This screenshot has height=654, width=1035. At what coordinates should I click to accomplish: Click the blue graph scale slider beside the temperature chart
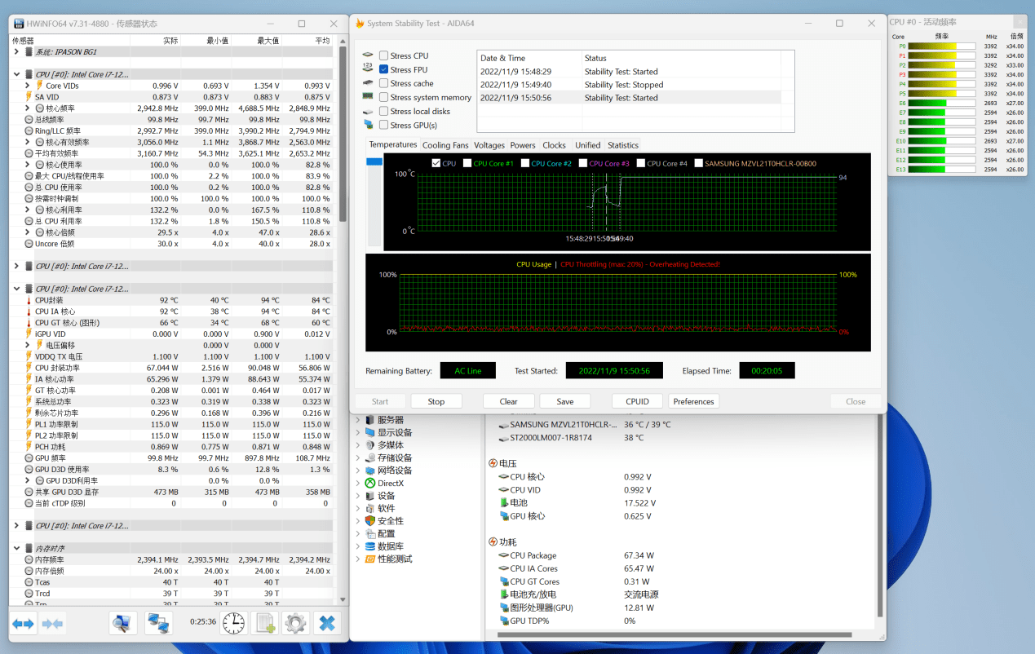(x=374, y=161)
